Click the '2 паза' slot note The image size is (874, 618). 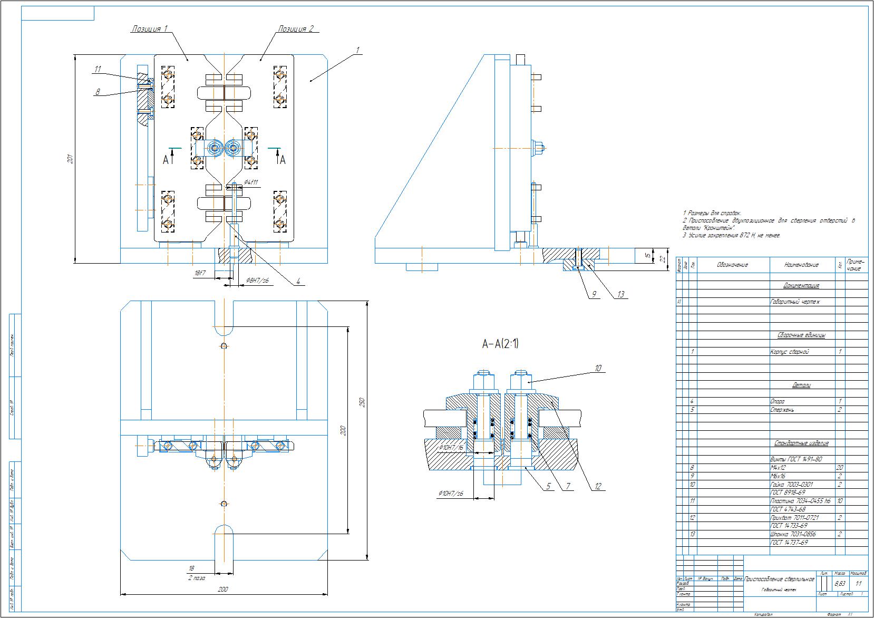tap(196, 578)
